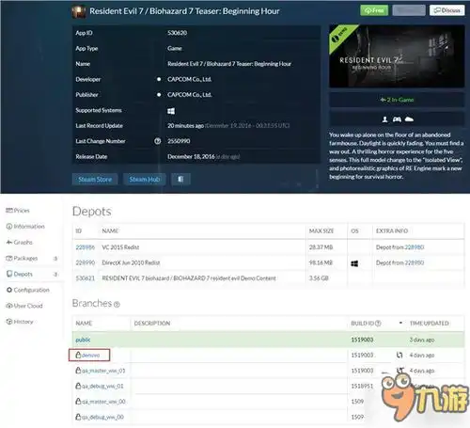Click the help icon beside BUILD ID column
The height and width of the screenshot is (428, 470).
378,323
